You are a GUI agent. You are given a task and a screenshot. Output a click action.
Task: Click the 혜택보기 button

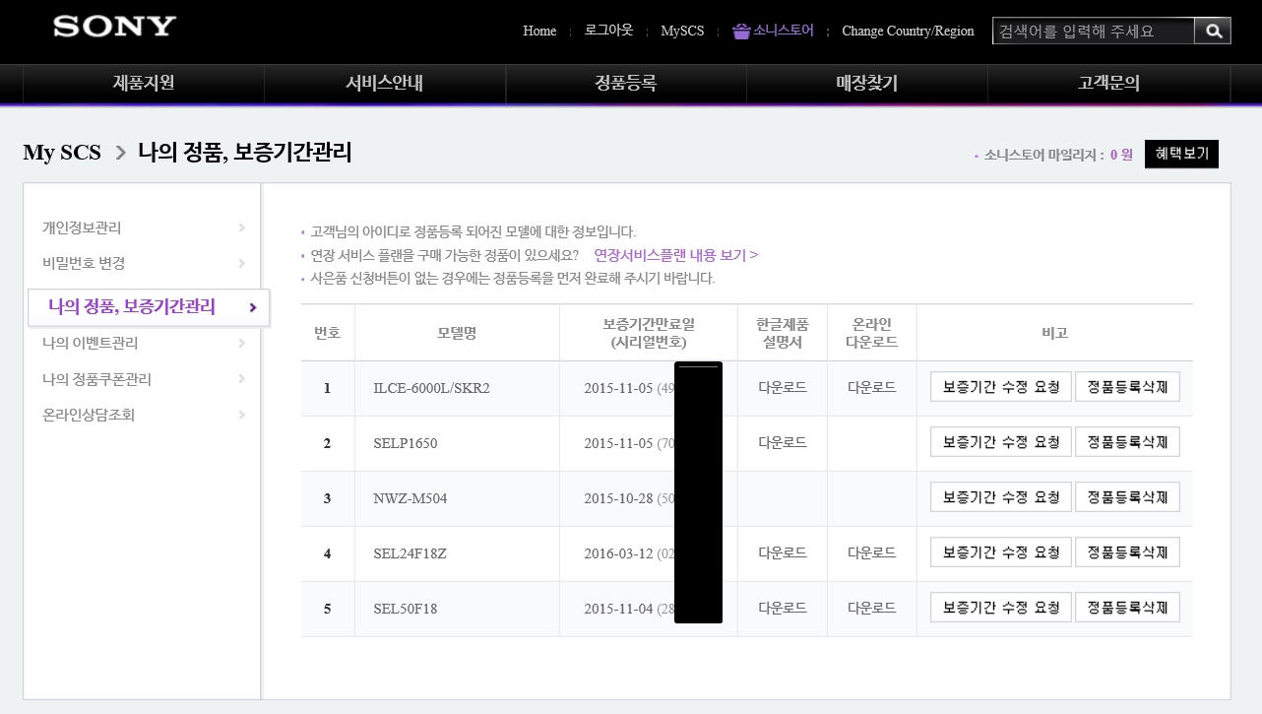(x=1181, y=154)
